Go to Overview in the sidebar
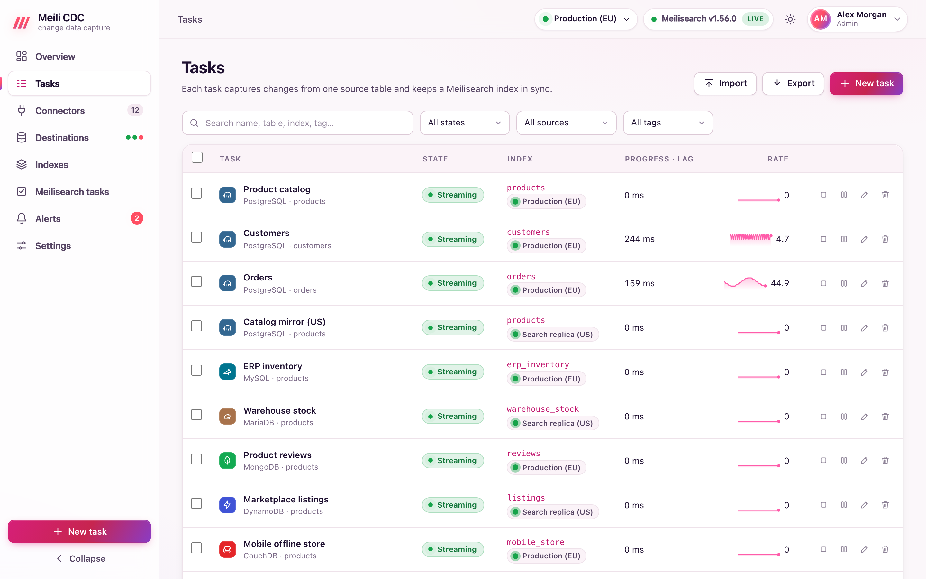The image size is (926, 579). pos(79,57)
